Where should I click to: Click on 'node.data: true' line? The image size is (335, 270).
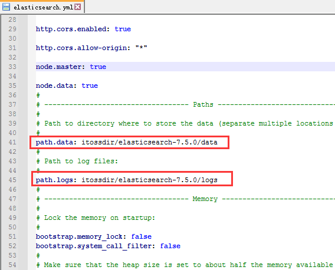click(x=67, y=85)
